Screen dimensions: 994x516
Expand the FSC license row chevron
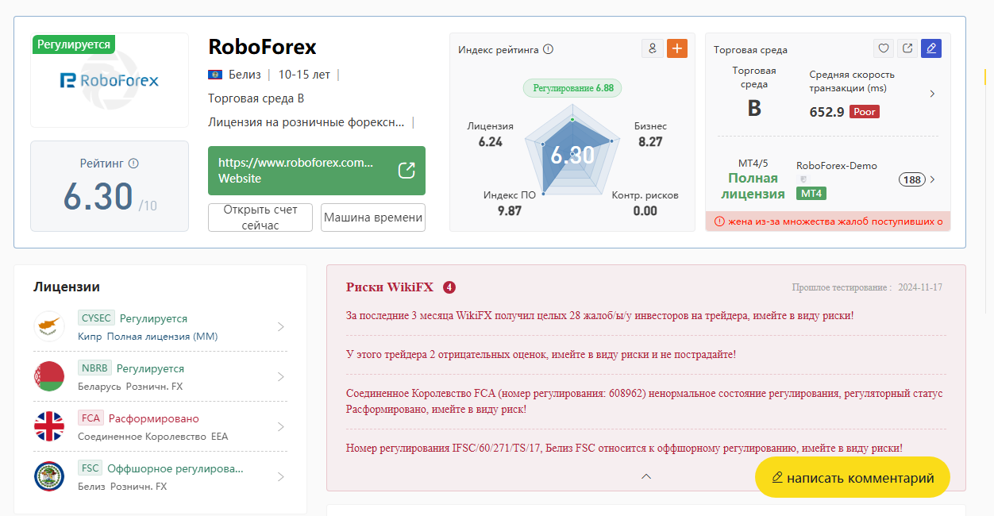tap(281, 477)
